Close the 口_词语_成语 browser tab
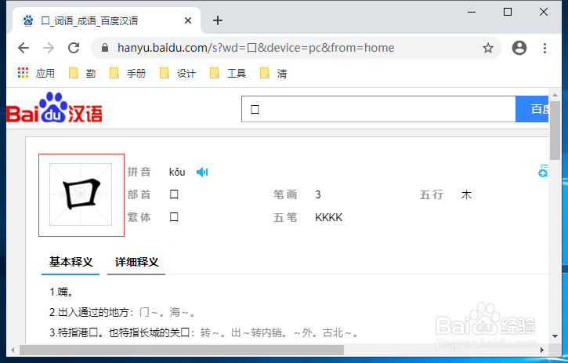This screenshot has height=363, width=568. 188,20
